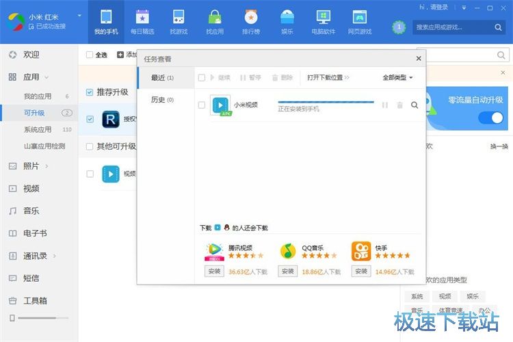Select 可升级 in sidebar
This screenshot has height=342, width=513.
tap(39, 113)
